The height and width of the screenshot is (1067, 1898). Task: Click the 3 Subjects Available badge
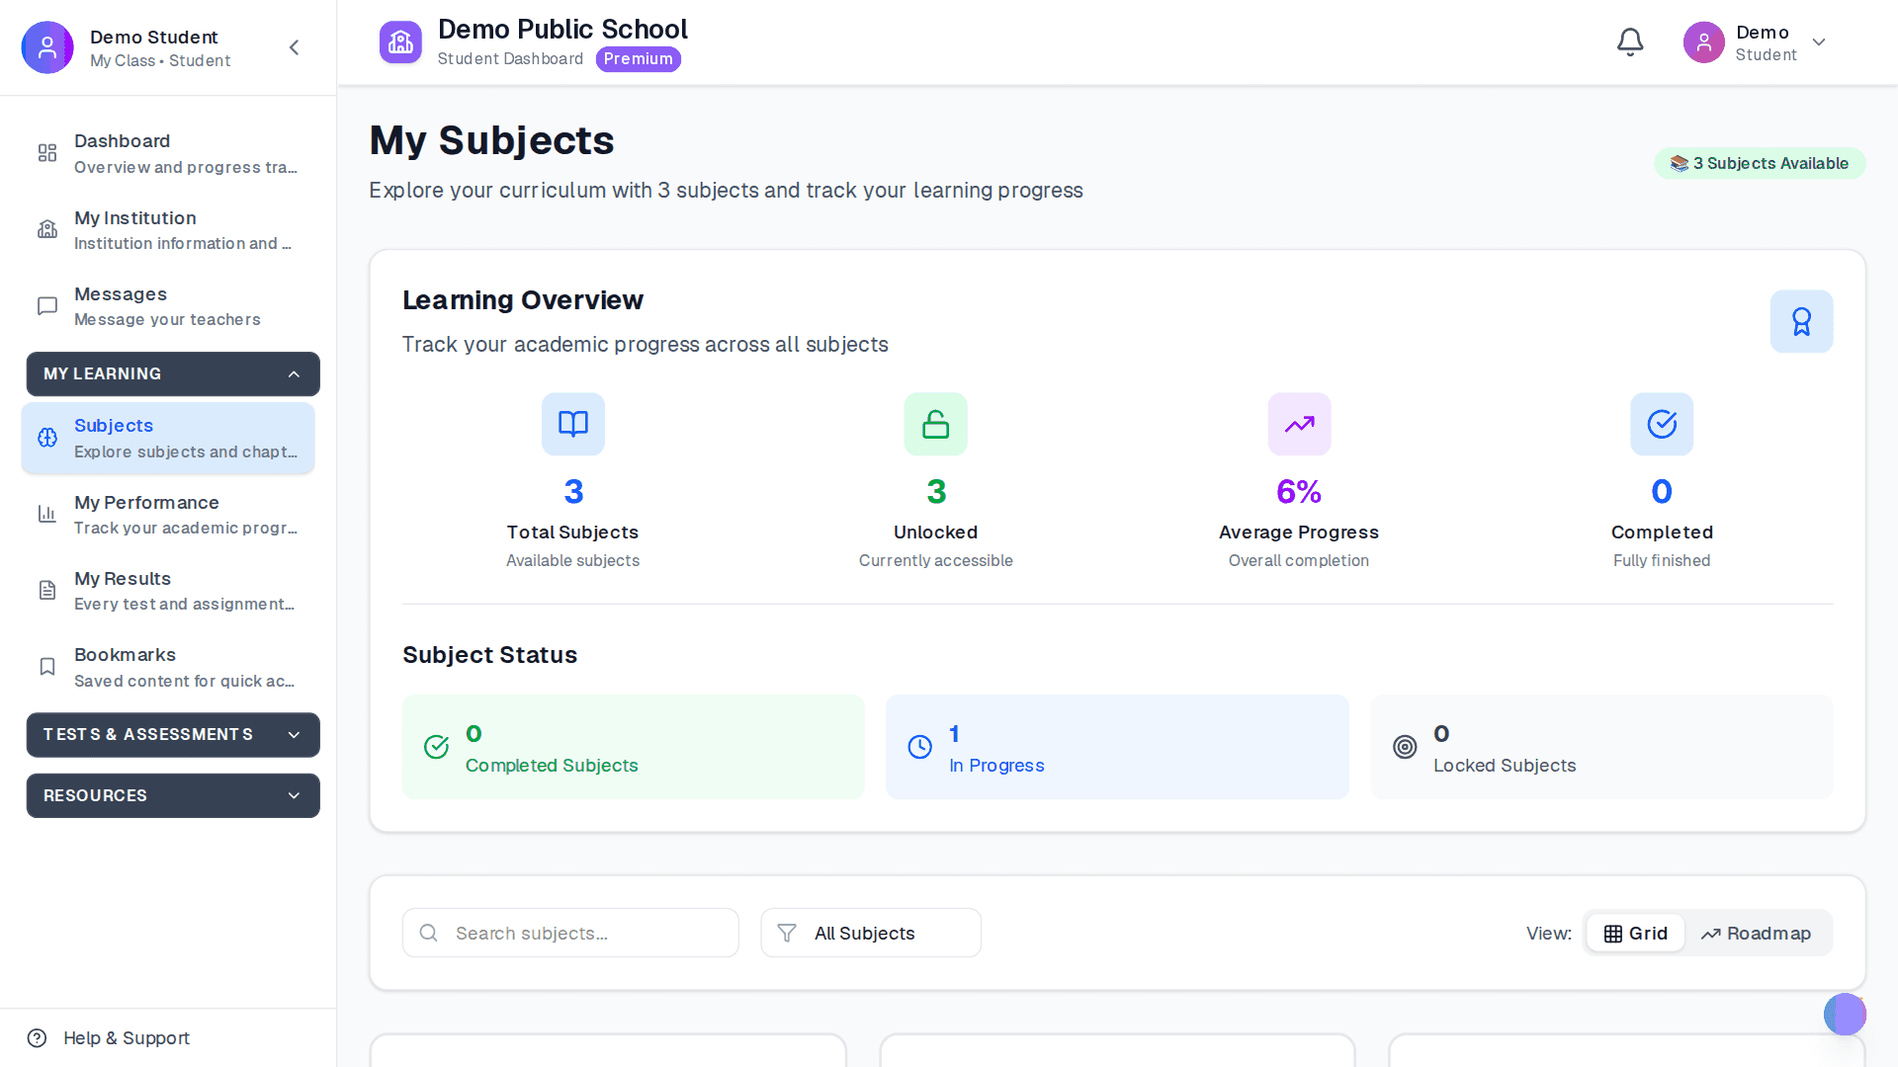pos(1760,163)
